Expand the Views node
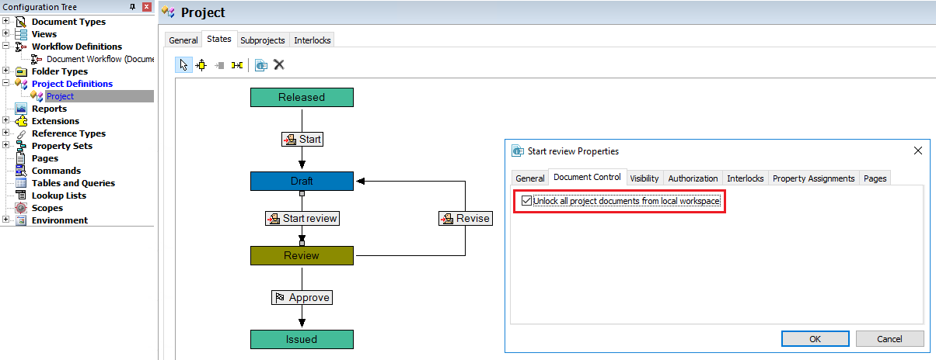This screenshot has height=360, width=936. click(6, 34)
